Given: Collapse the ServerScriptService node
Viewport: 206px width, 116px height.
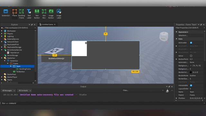Looking at the screenshot, I should pyautogui.click(x=2, y=50).
